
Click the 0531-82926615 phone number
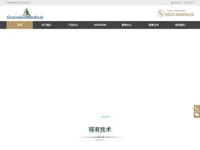coord(180,15)
